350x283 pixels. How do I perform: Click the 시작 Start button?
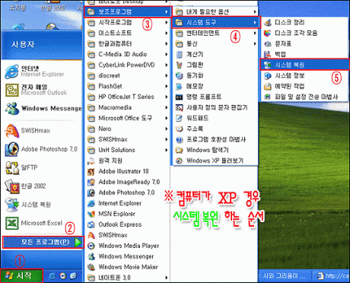(x=21, y=275)
